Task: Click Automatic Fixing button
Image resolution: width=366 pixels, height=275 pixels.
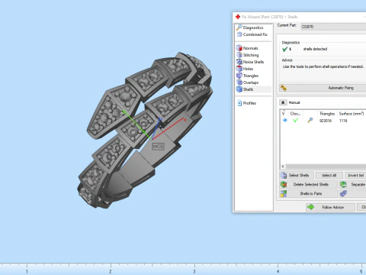Action: click(323, 88)
